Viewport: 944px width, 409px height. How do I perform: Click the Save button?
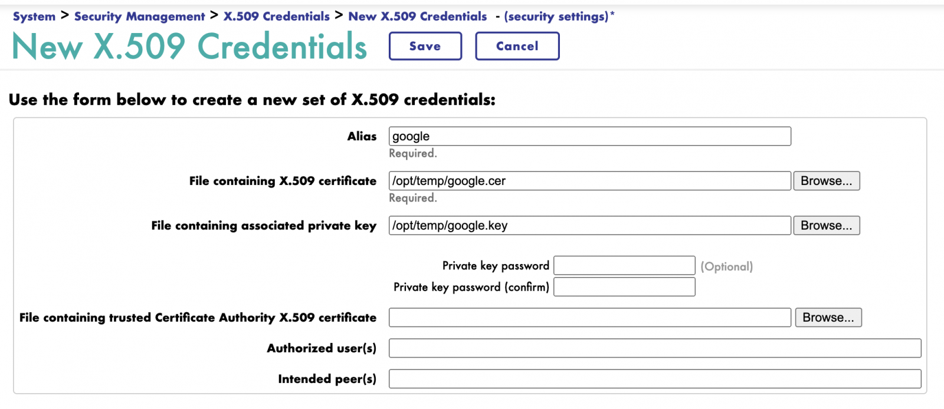click(x=425, y=46)
